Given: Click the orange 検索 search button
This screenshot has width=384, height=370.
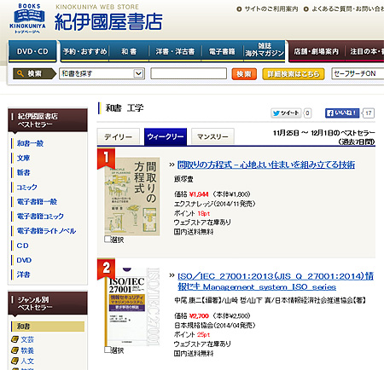Looking at the screenshot, I should [244, 74].
